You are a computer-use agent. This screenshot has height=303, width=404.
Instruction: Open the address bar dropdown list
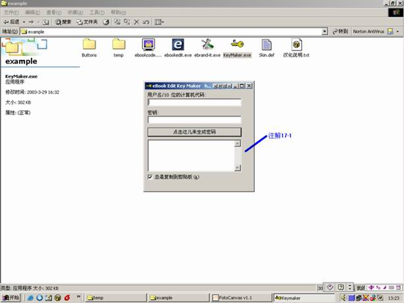point(324,32)
